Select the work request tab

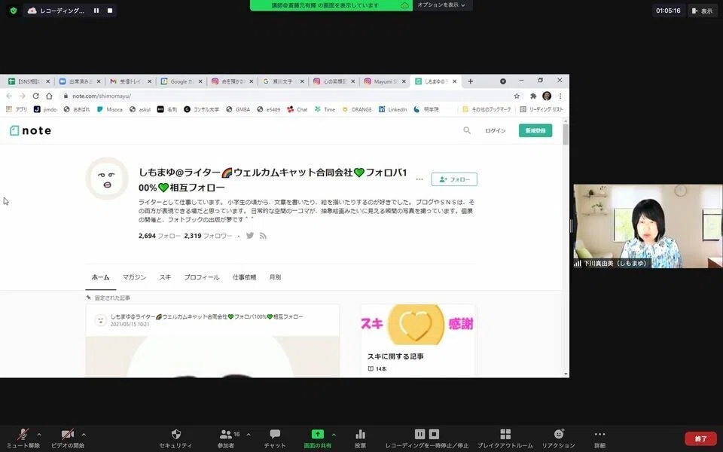pyautogui.click(x=244, y=277)
